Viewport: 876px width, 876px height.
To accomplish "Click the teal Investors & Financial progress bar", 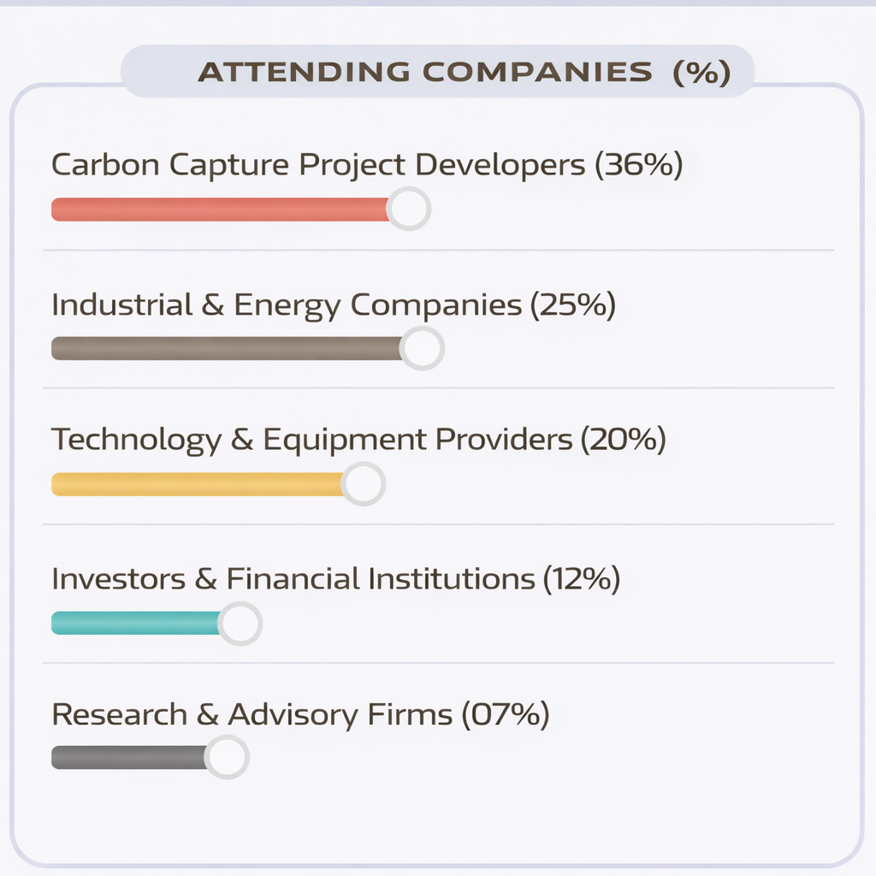I will point(135,624).
